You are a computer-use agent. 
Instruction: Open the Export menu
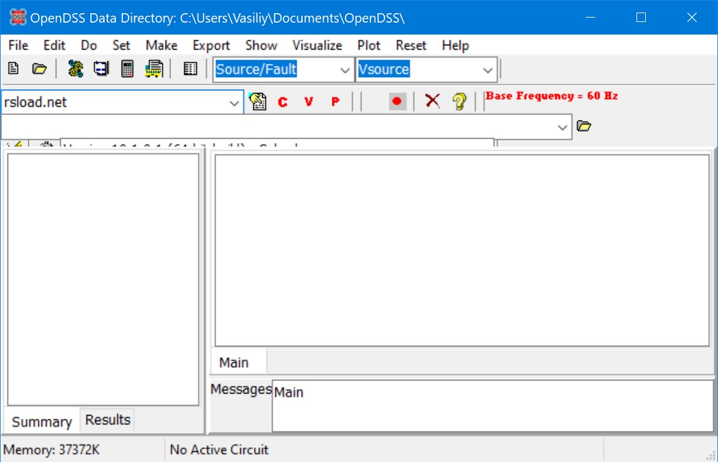coord(211,45)
